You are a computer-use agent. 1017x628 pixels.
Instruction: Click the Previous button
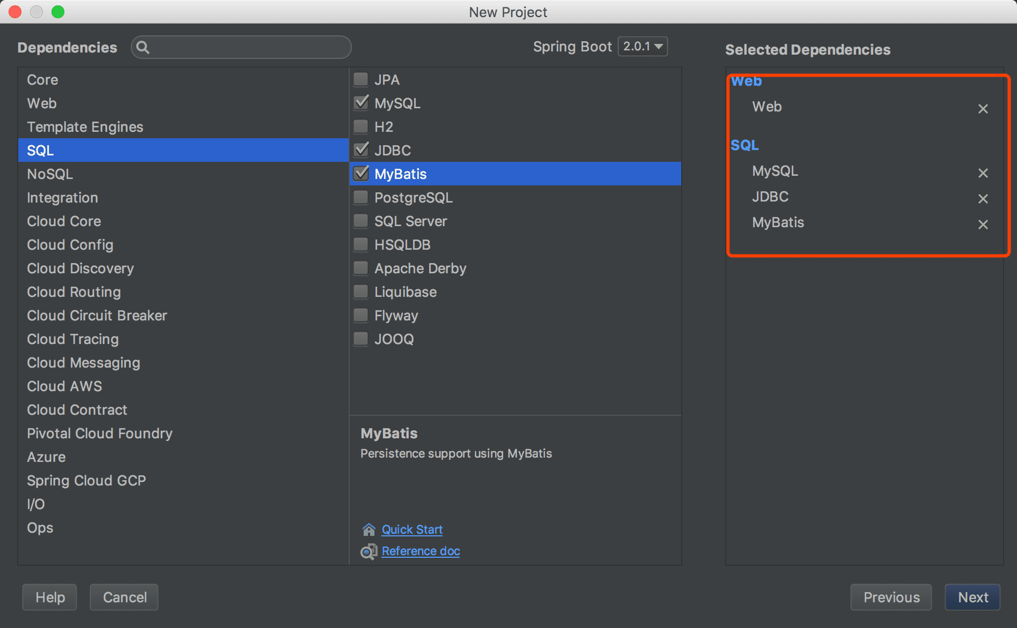891,597
